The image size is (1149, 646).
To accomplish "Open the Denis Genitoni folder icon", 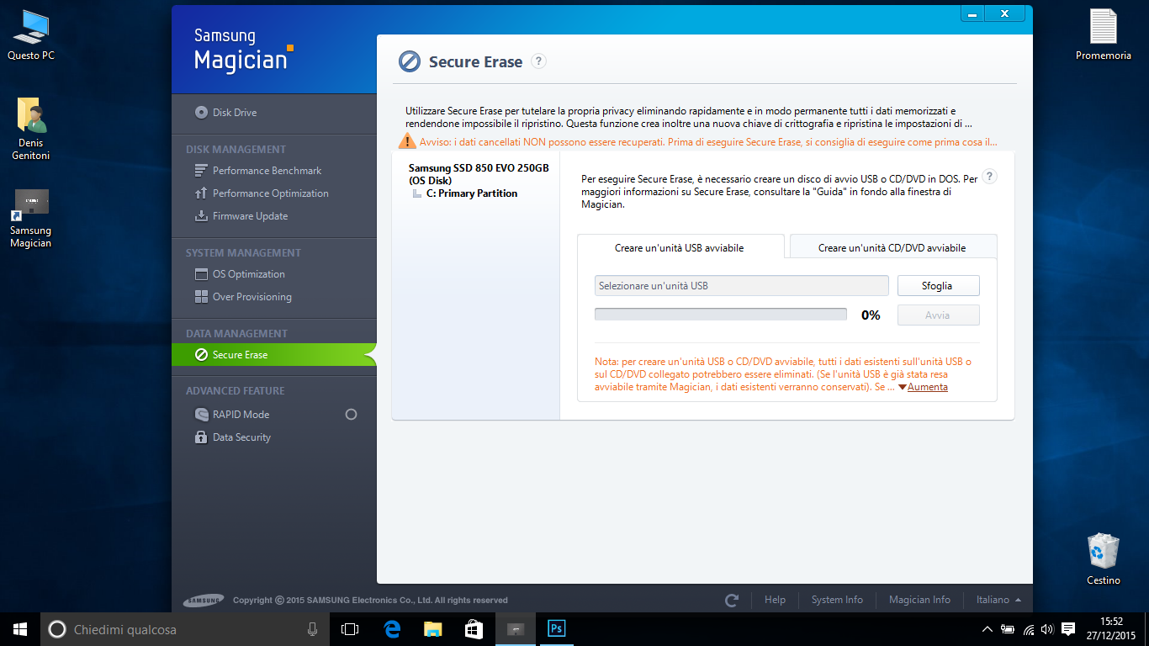I will [31, 129].
